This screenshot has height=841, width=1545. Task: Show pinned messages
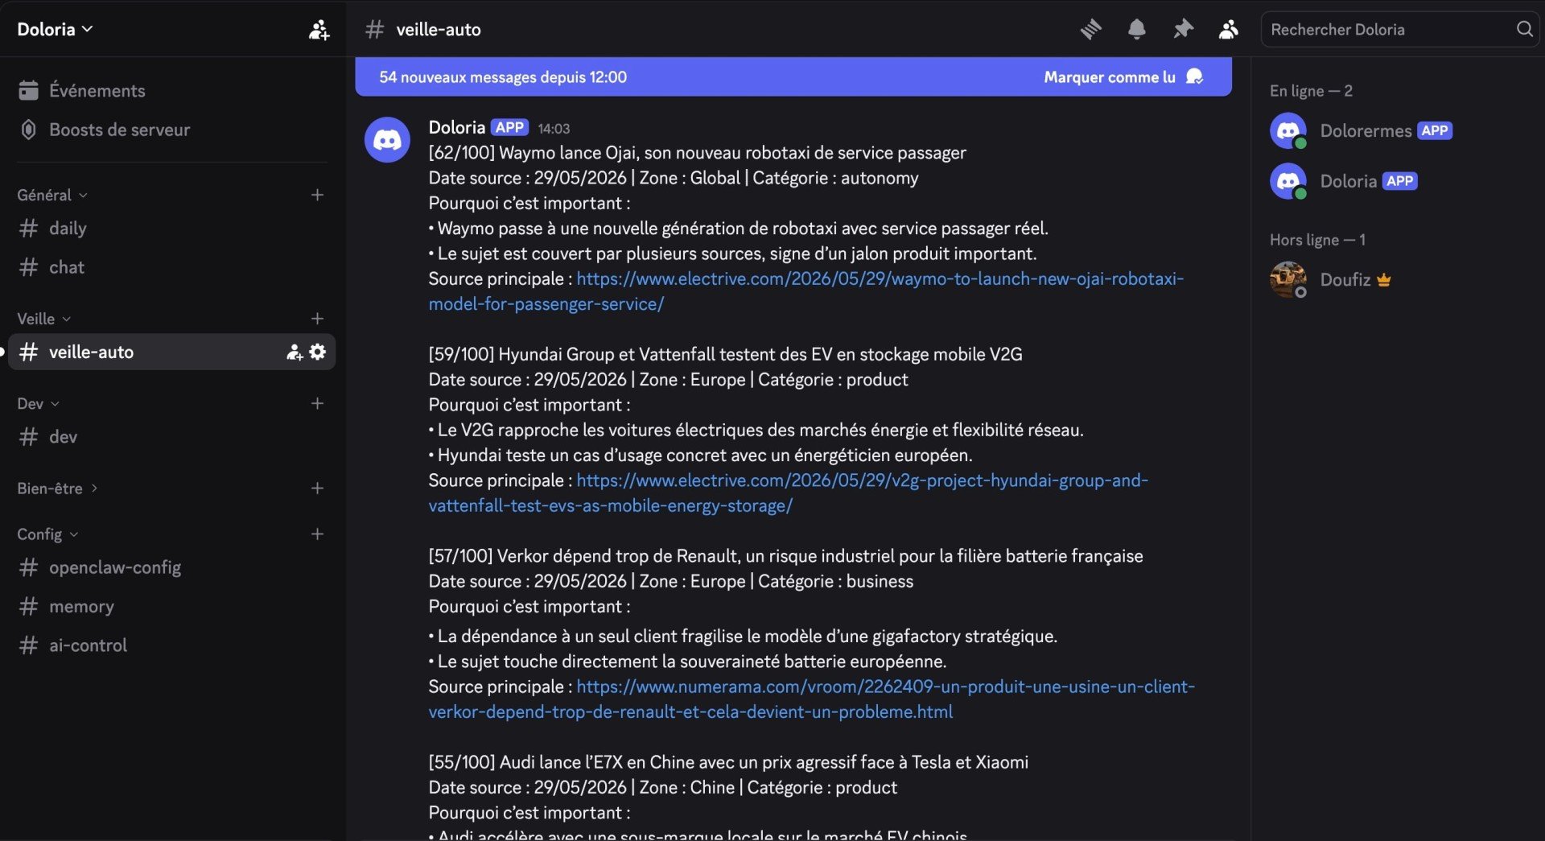click(1182, 30)
